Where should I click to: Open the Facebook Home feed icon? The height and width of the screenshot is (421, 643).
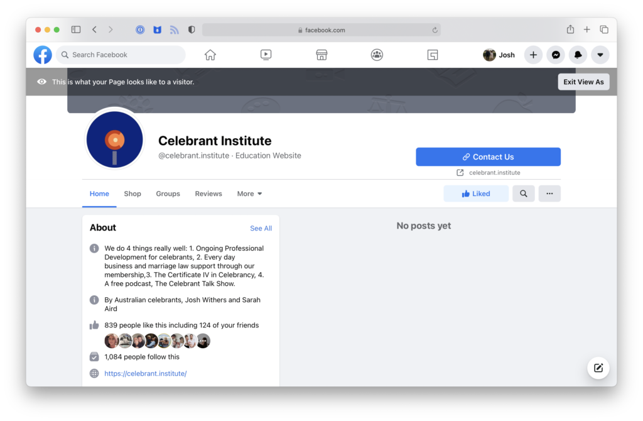210,55
